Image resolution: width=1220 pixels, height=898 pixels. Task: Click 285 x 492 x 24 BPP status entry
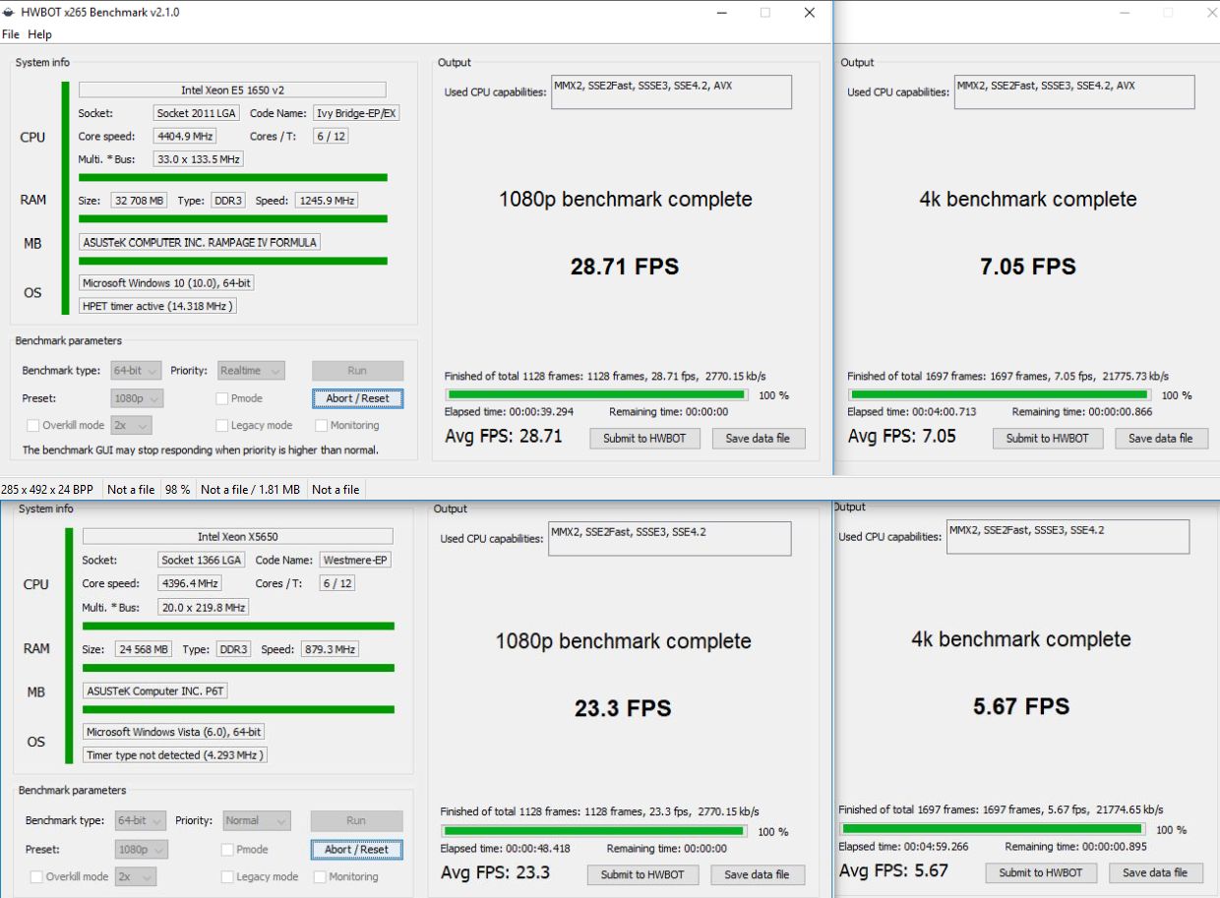click(x=47, y=490)
